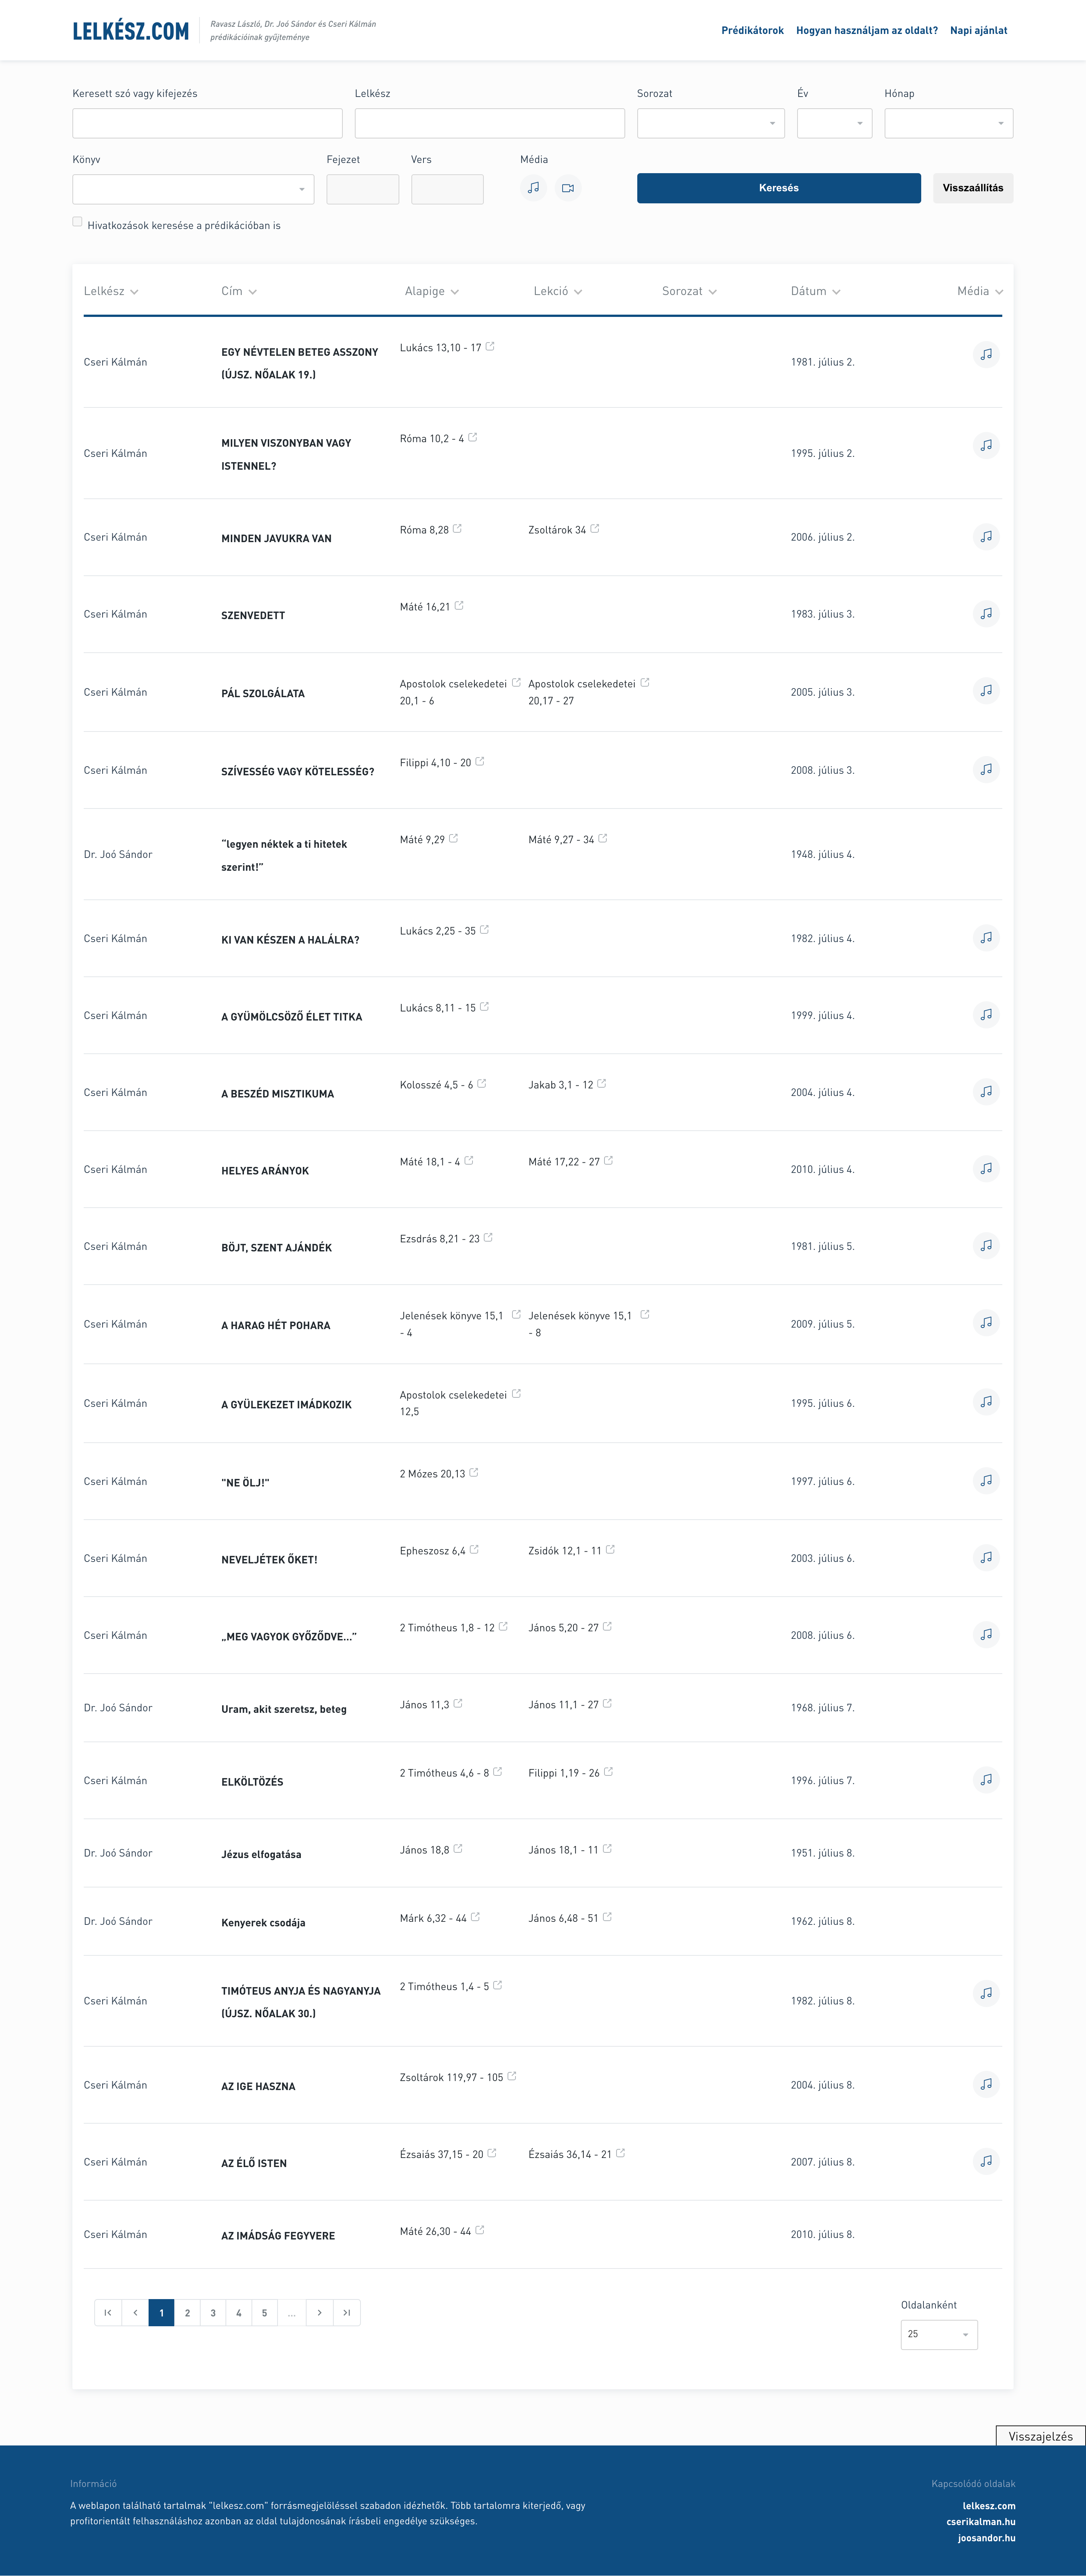Open audio for Szenvedett sermon
The image size is (1086, 2576).
986,614
